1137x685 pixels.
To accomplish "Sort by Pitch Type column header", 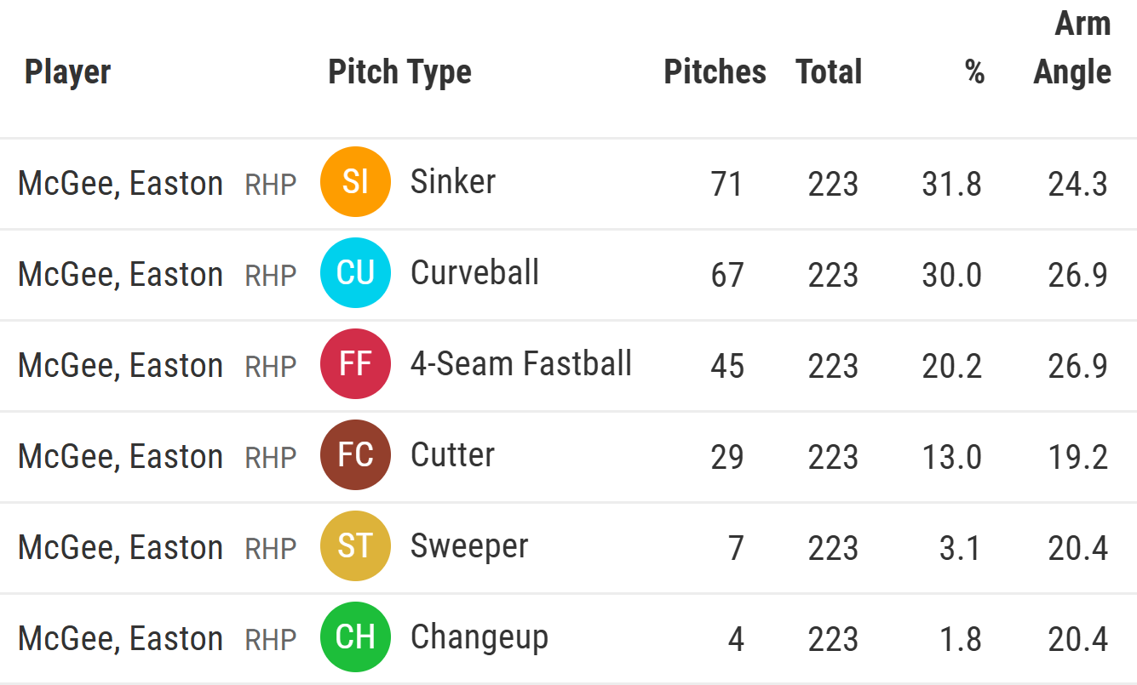I will tap(399, 72).
